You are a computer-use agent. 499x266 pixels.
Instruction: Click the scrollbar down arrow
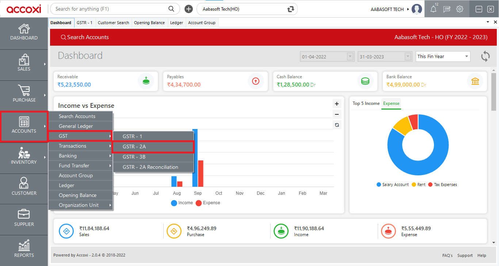point(494,242)
